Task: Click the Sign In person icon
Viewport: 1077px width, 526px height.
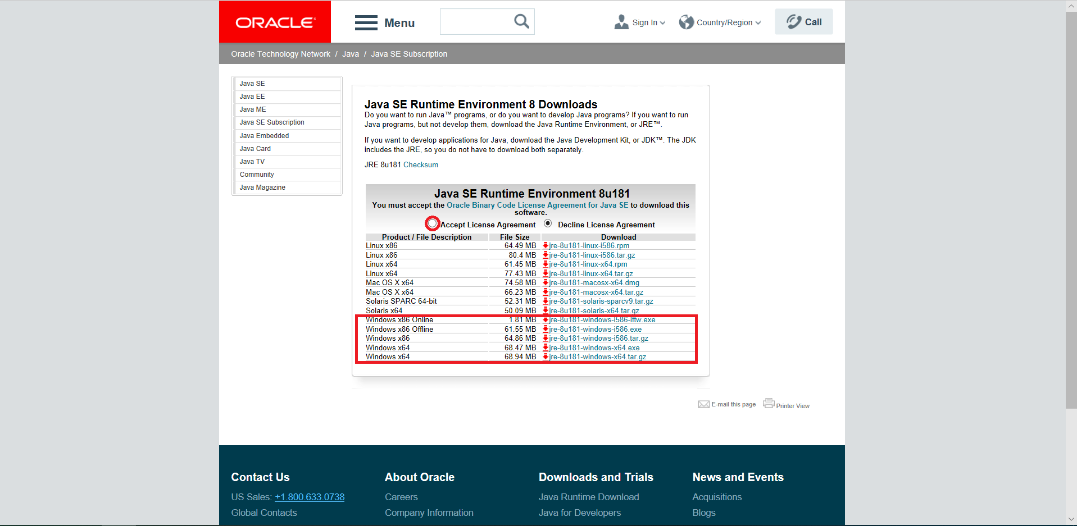Action: click(x=621, y=21)
